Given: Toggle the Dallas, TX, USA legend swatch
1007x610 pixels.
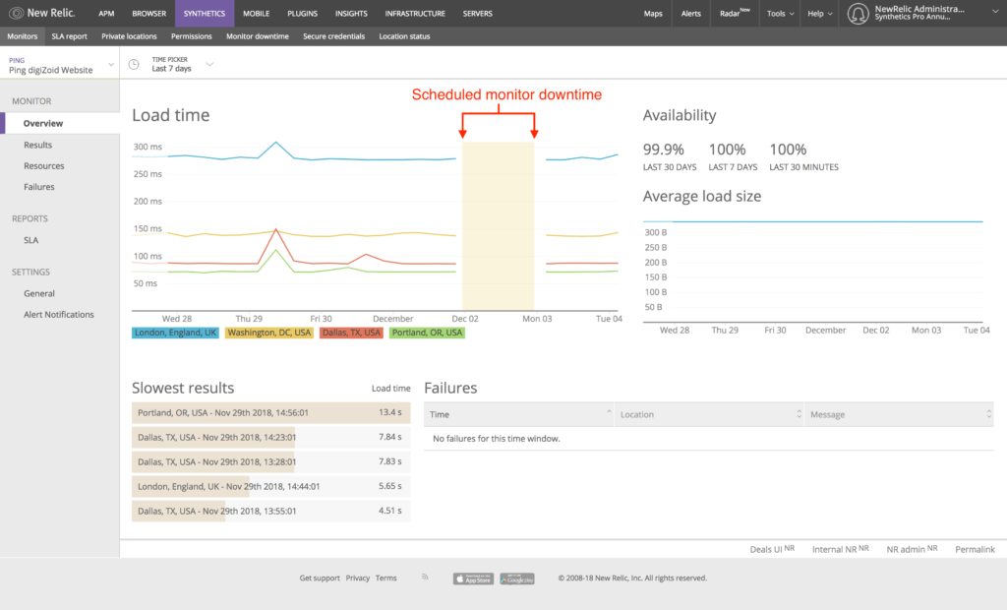Looking at the screenshot, I should (351, 333).
